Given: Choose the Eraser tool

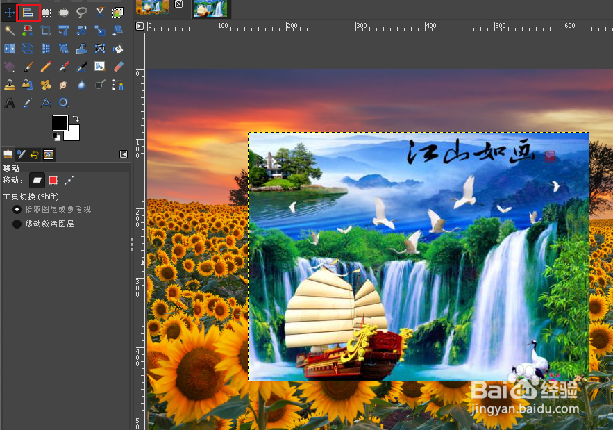Looking at the screenshot, I should point(117,66).
